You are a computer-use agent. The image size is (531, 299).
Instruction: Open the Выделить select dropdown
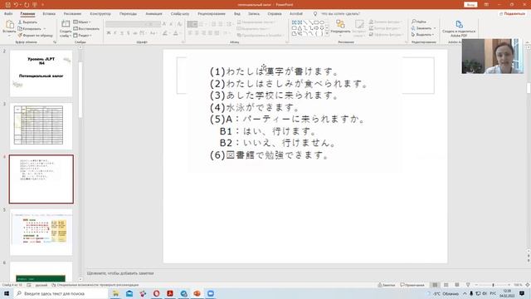pyautogui.click(x=422, y=35)
